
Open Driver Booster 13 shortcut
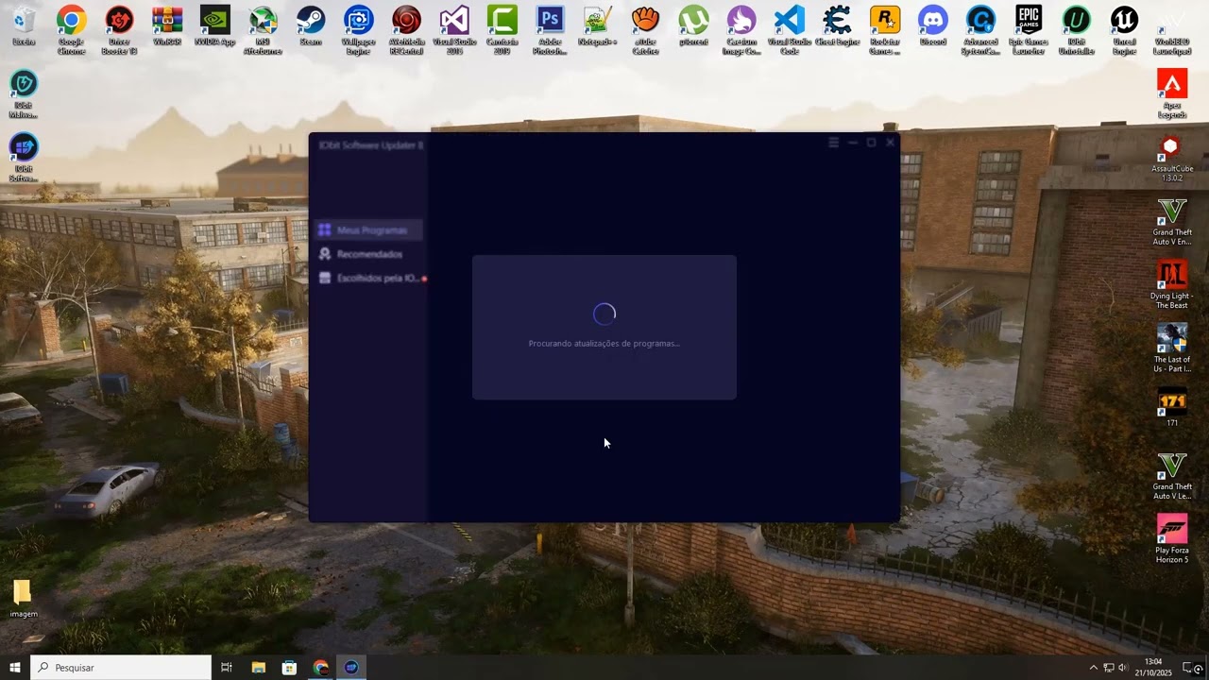pos(119,30)
